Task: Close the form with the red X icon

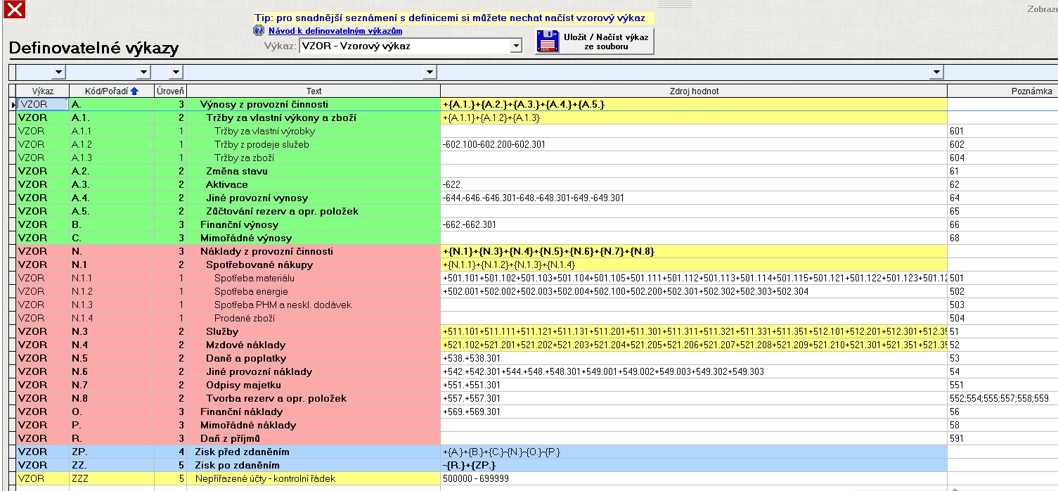Action: 15,9
